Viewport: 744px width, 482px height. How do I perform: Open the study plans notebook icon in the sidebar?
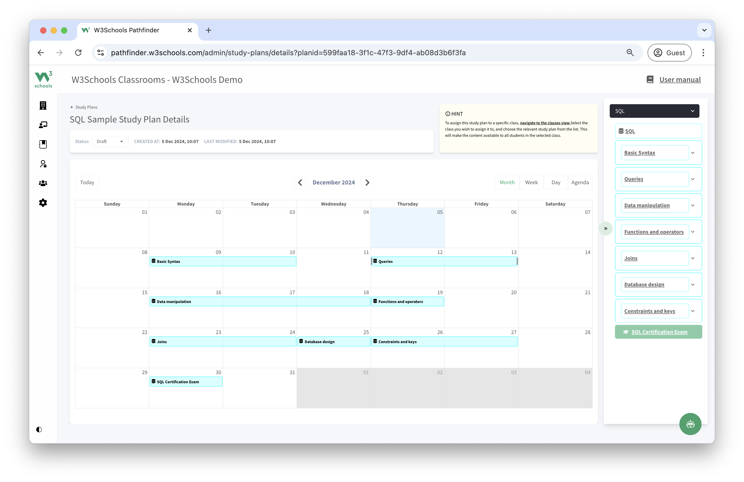(43, 144)
